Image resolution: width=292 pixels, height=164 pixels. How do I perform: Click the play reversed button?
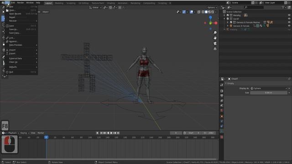[x=108, y=133]
